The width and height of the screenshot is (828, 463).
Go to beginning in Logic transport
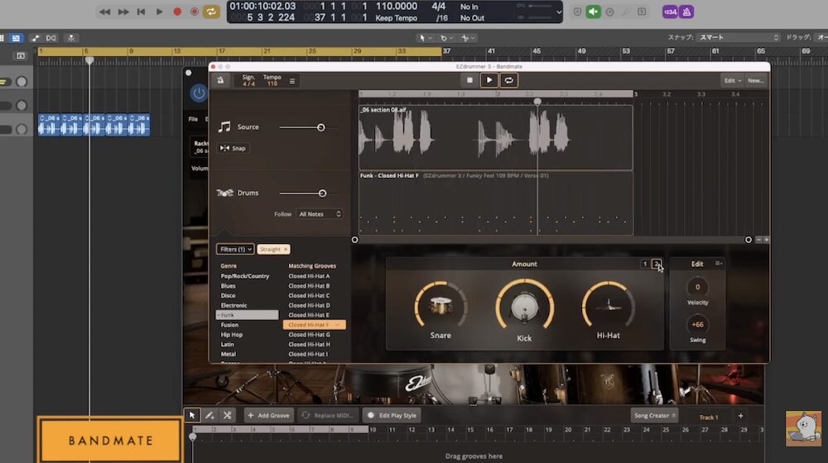point(141,12)
